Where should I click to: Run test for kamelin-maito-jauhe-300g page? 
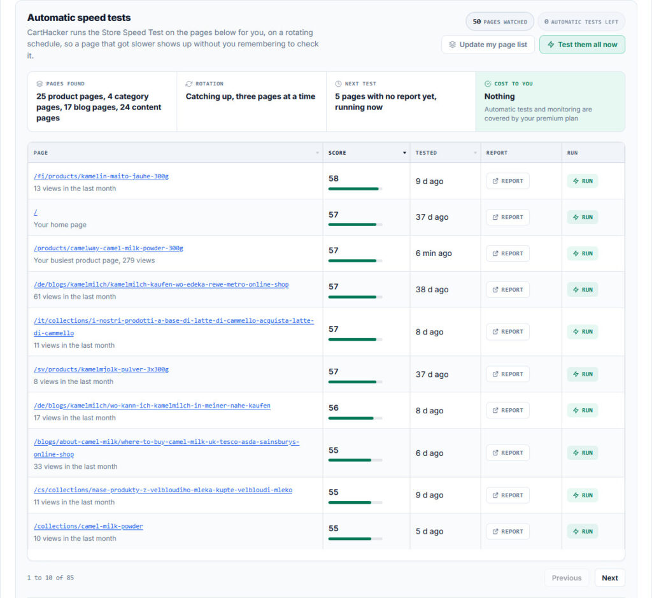click(583, 181)
